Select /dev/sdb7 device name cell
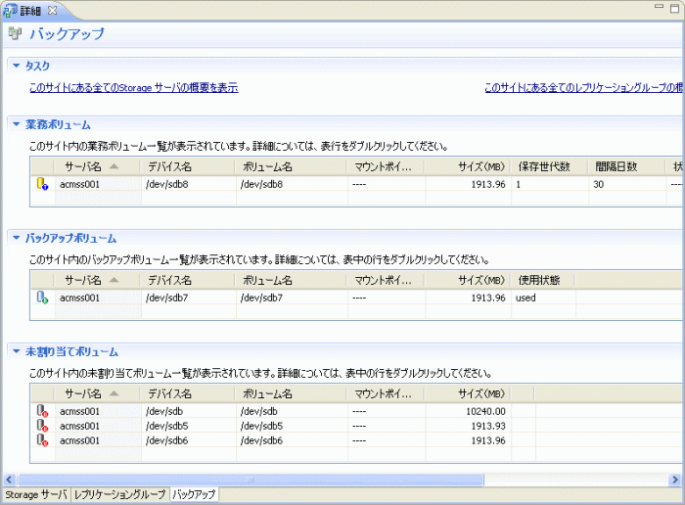 click(167, 298)
